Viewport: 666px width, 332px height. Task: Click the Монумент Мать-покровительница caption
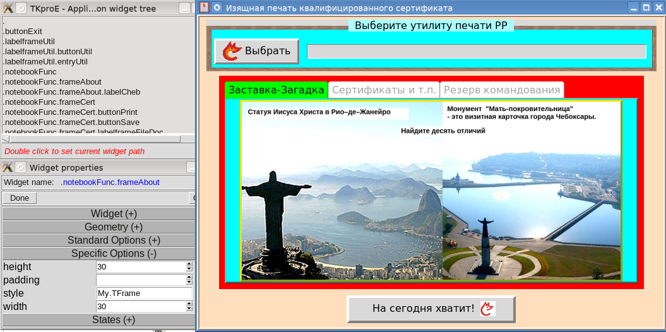tap(521, 112)
